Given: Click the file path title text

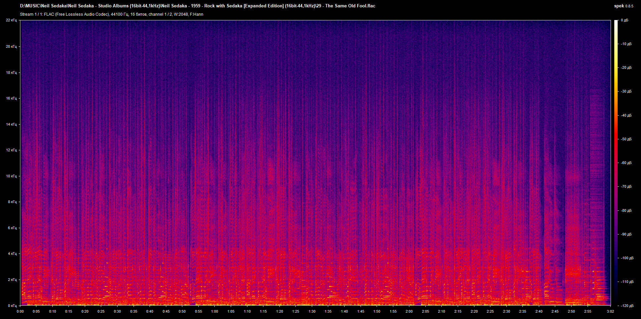Looking at the screenshot, I should (x=198, y=6).
